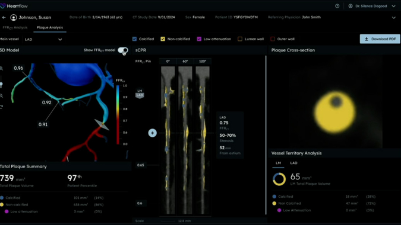Click the Heartflow logo

click(x=14, y=6)
